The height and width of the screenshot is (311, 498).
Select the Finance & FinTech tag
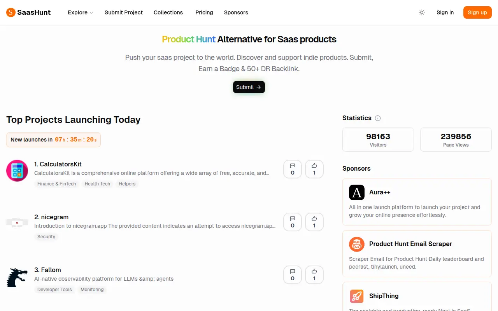click(57, 184)
